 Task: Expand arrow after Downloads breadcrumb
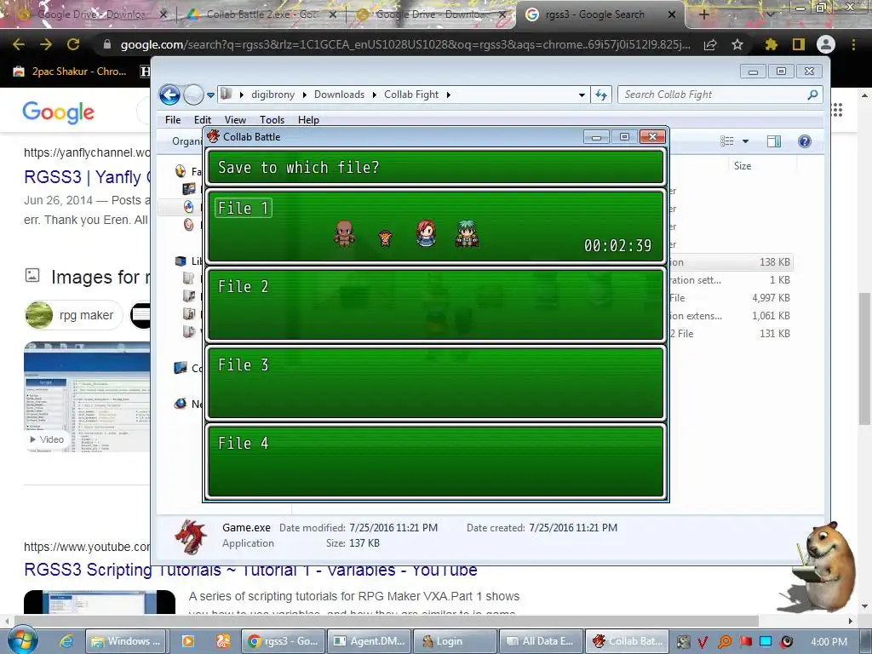(x=375, y=95)
